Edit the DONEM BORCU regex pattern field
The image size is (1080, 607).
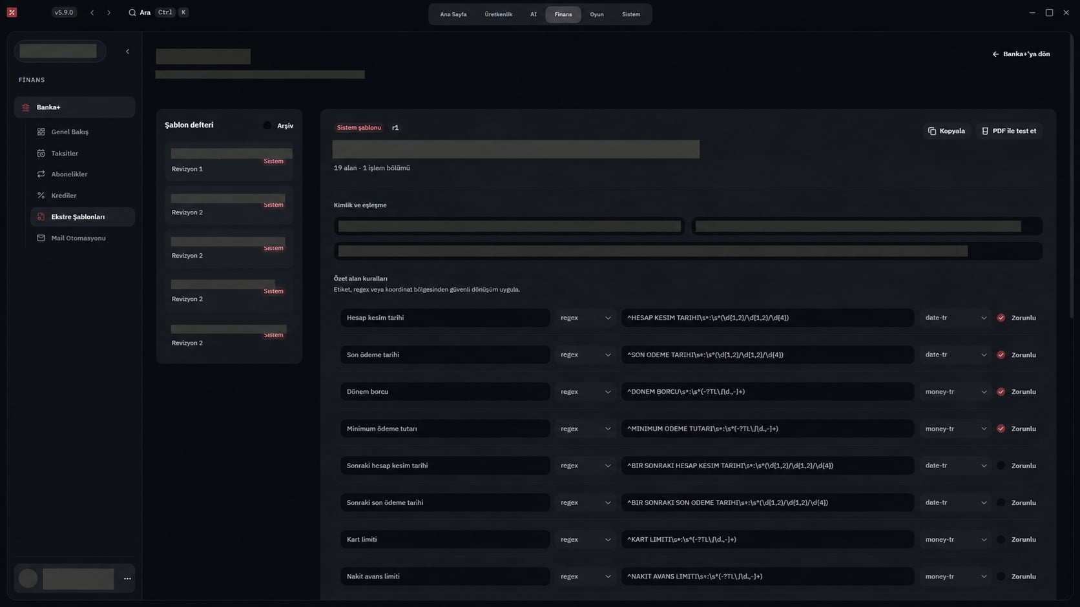click(767, 392)
